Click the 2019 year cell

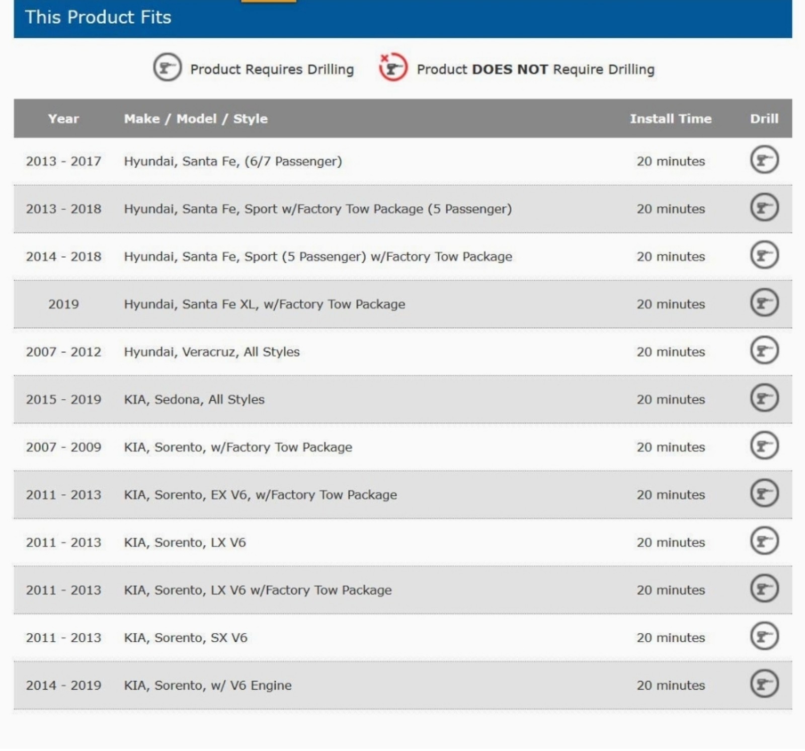[63, 304]
